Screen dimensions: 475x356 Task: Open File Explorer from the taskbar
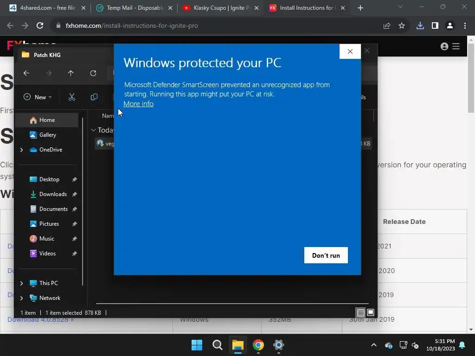tap(238, 345)
